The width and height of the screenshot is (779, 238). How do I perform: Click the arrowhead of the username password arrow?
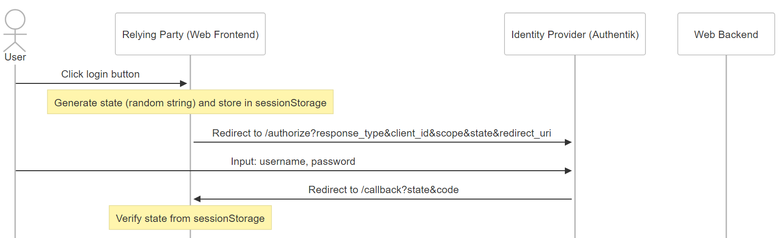tap(568, 171)
